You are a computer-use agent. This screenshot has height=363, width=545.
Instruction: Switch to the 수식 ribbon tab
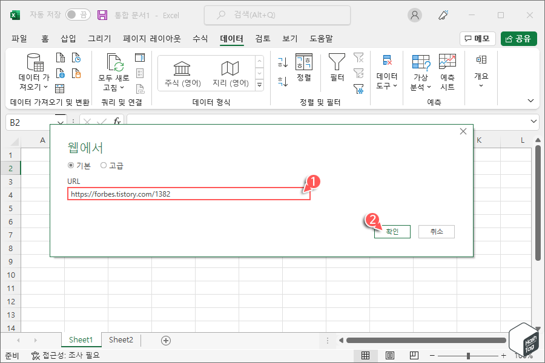point(200,38)
